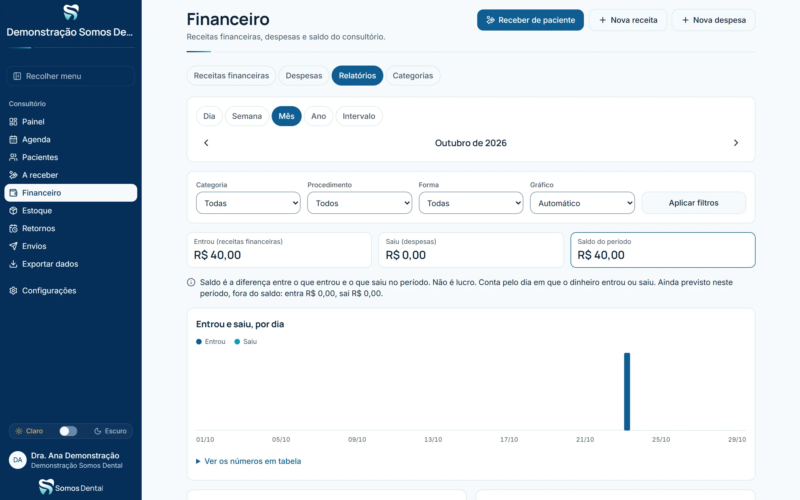Open A receber via its hand-coins icon
Viewport: 800px width, 500px height.
(13, 175)
